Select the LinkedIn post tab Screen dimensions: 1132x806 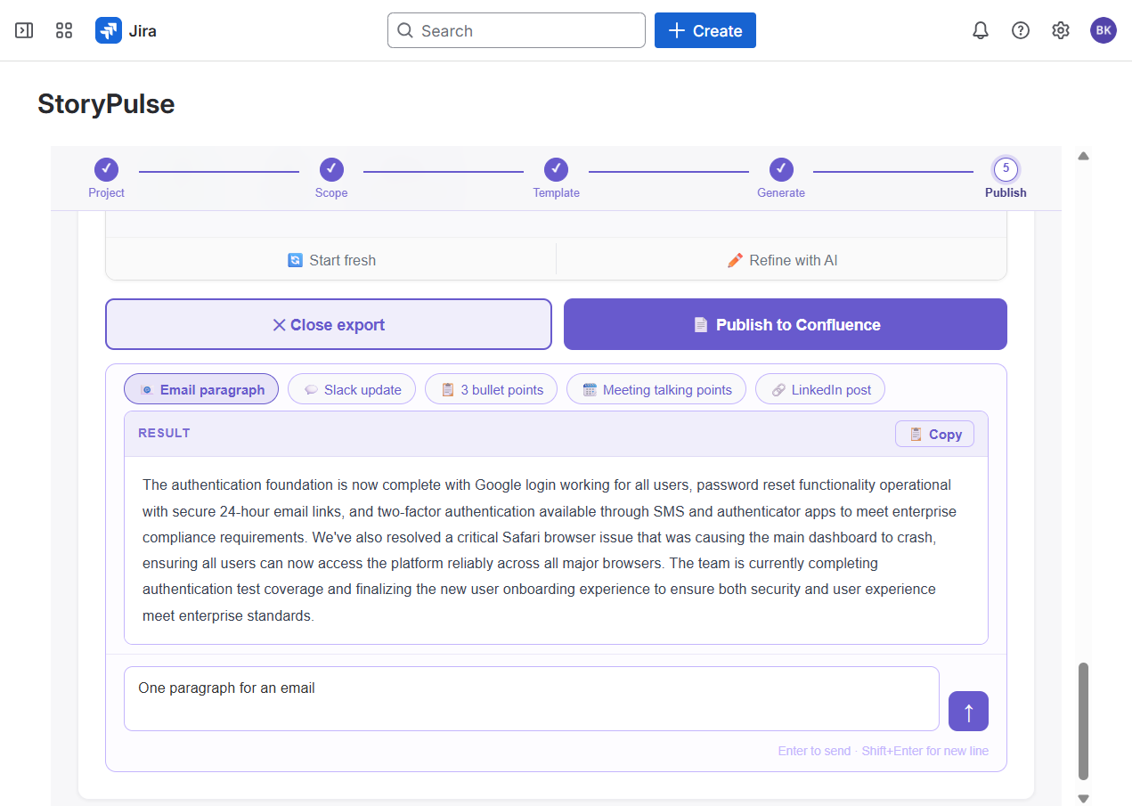[820, 389]
